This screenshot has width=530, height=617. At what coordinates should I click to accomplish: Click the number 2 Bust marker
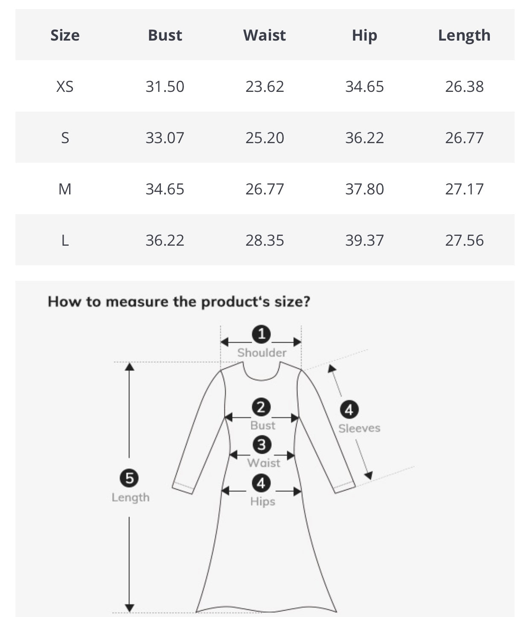pyautogui.click(x=261, y=407)
